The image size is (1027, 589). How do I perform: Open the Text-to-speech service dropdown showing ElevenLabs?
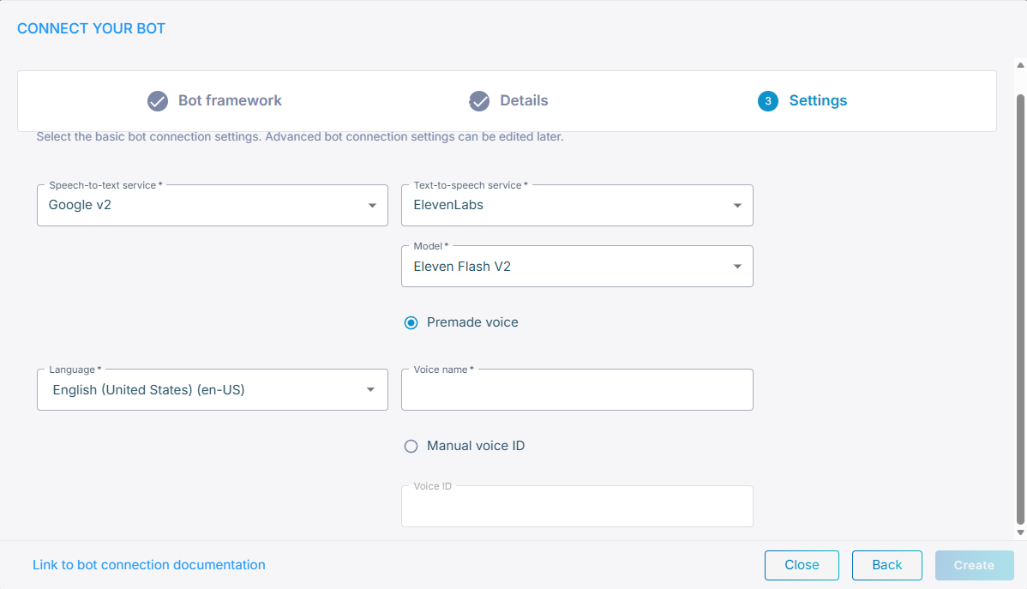[x=576, y=206]
